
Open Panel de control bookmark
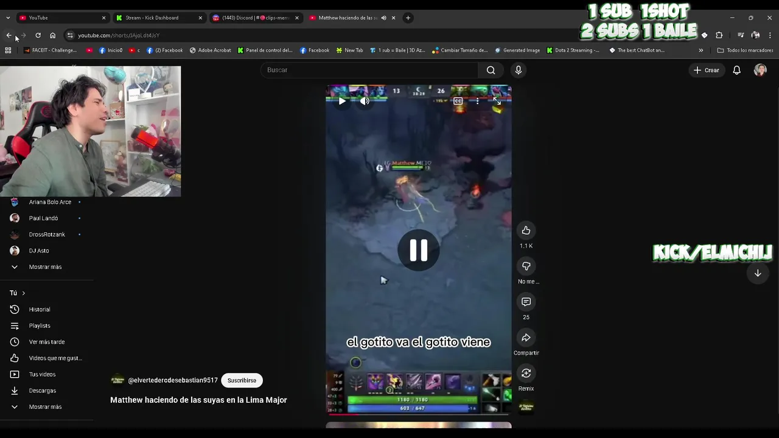[x=265, y=50]
